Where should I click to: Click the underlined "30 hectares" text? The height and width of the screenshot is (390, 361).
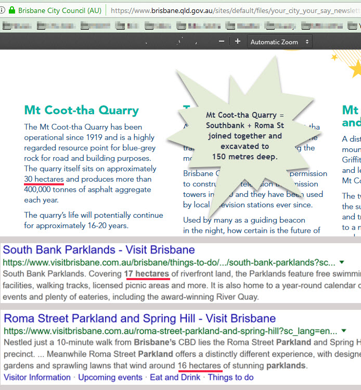(44, 179)
